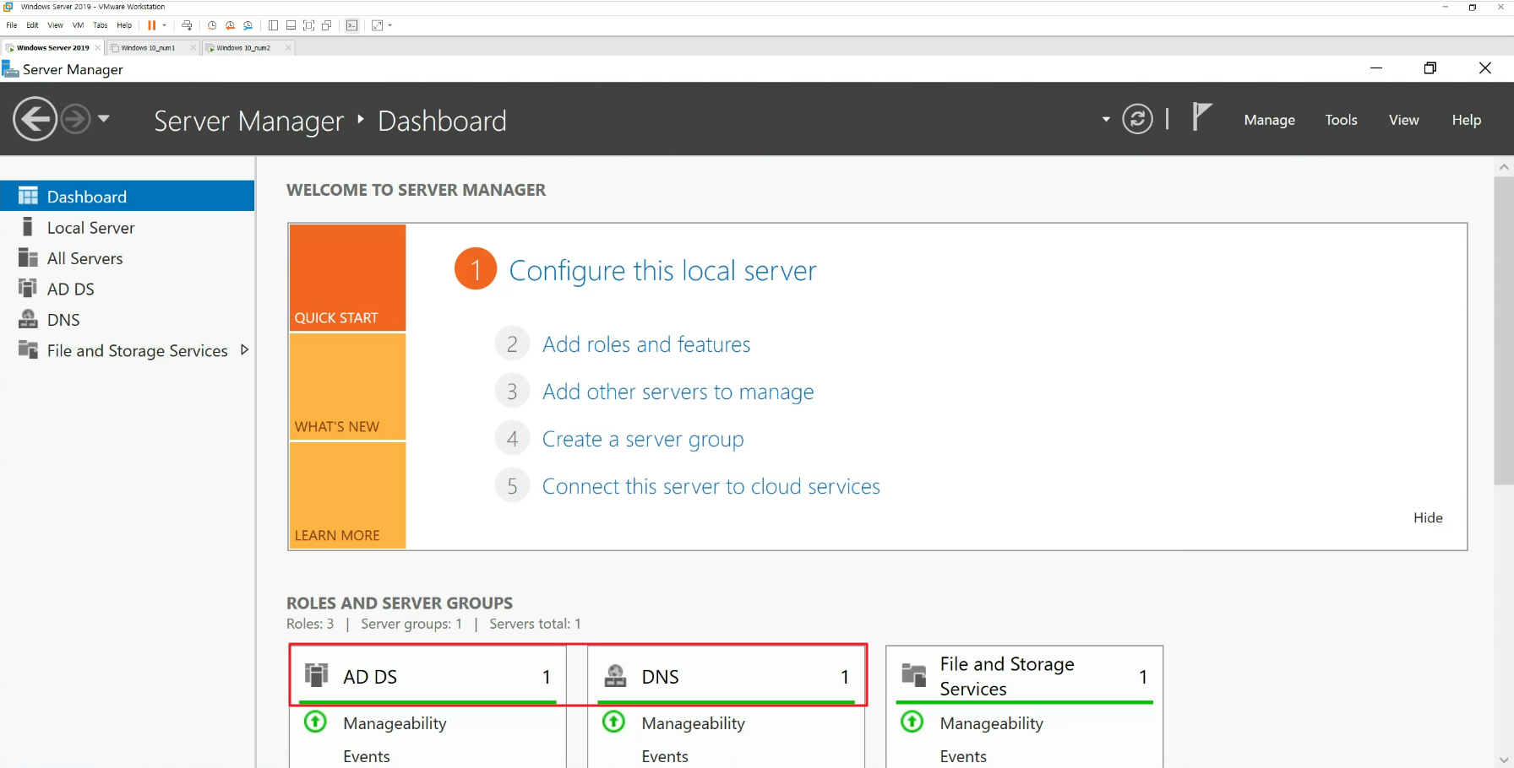Image resolution: width=1514 pixels, height=768 pixels.
Task: Open the snapshot manager icon
Action: 248,25
